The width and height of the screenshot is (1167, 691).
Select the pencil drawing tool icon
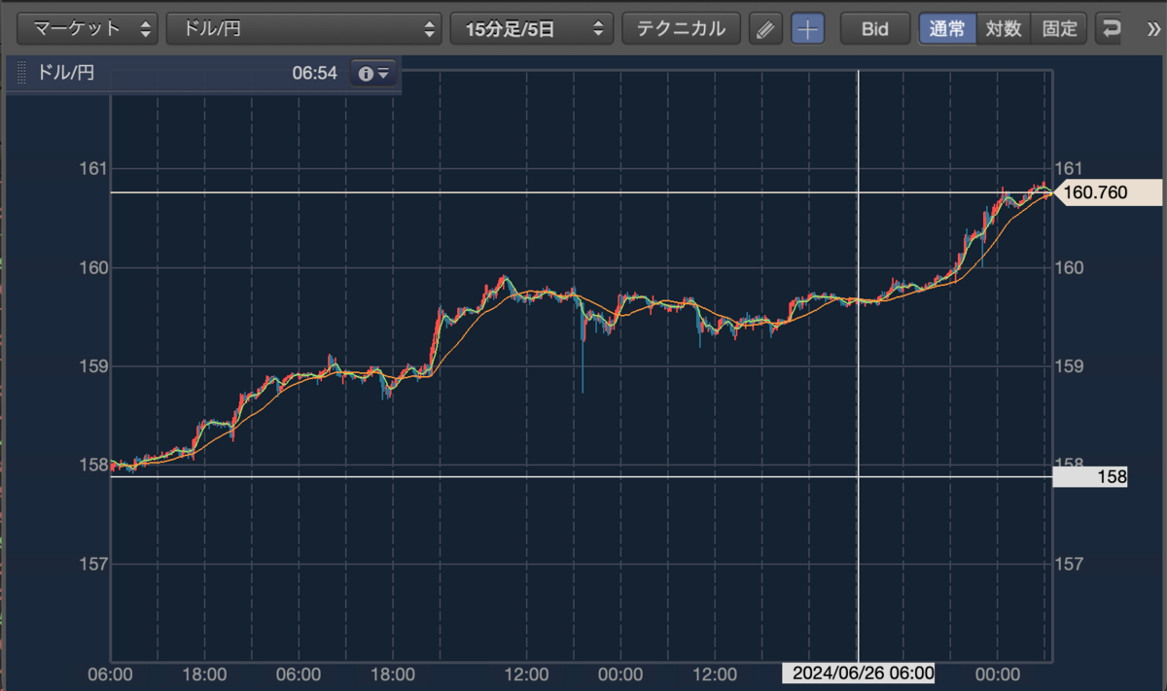(x=765, y=28)
